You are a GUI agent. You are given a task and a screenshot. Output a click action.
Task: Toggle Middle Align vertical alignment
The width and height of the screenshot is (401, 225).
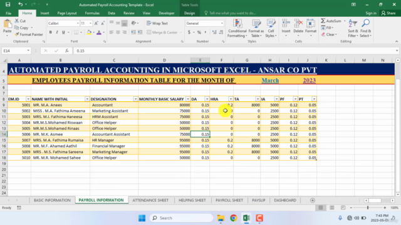click(118, 23)
